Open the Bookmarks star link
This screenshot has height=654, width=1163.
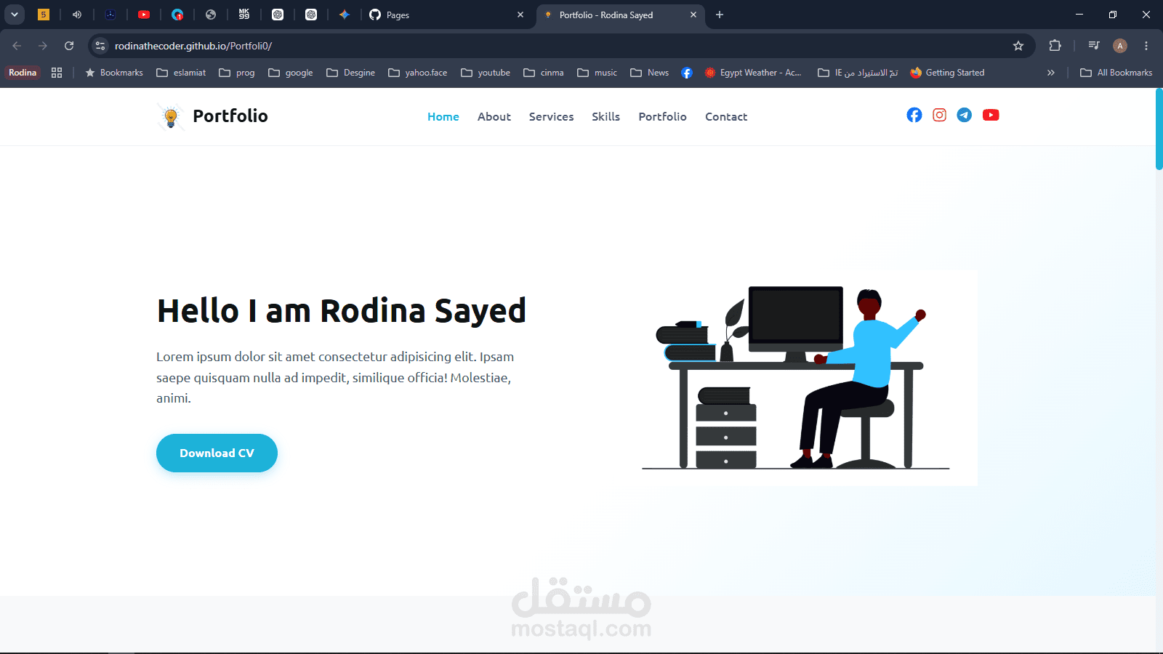[x=114, y=73]
